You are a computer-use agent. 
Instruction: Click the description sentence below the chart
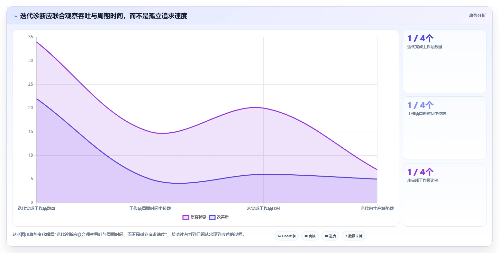[130, 235]
